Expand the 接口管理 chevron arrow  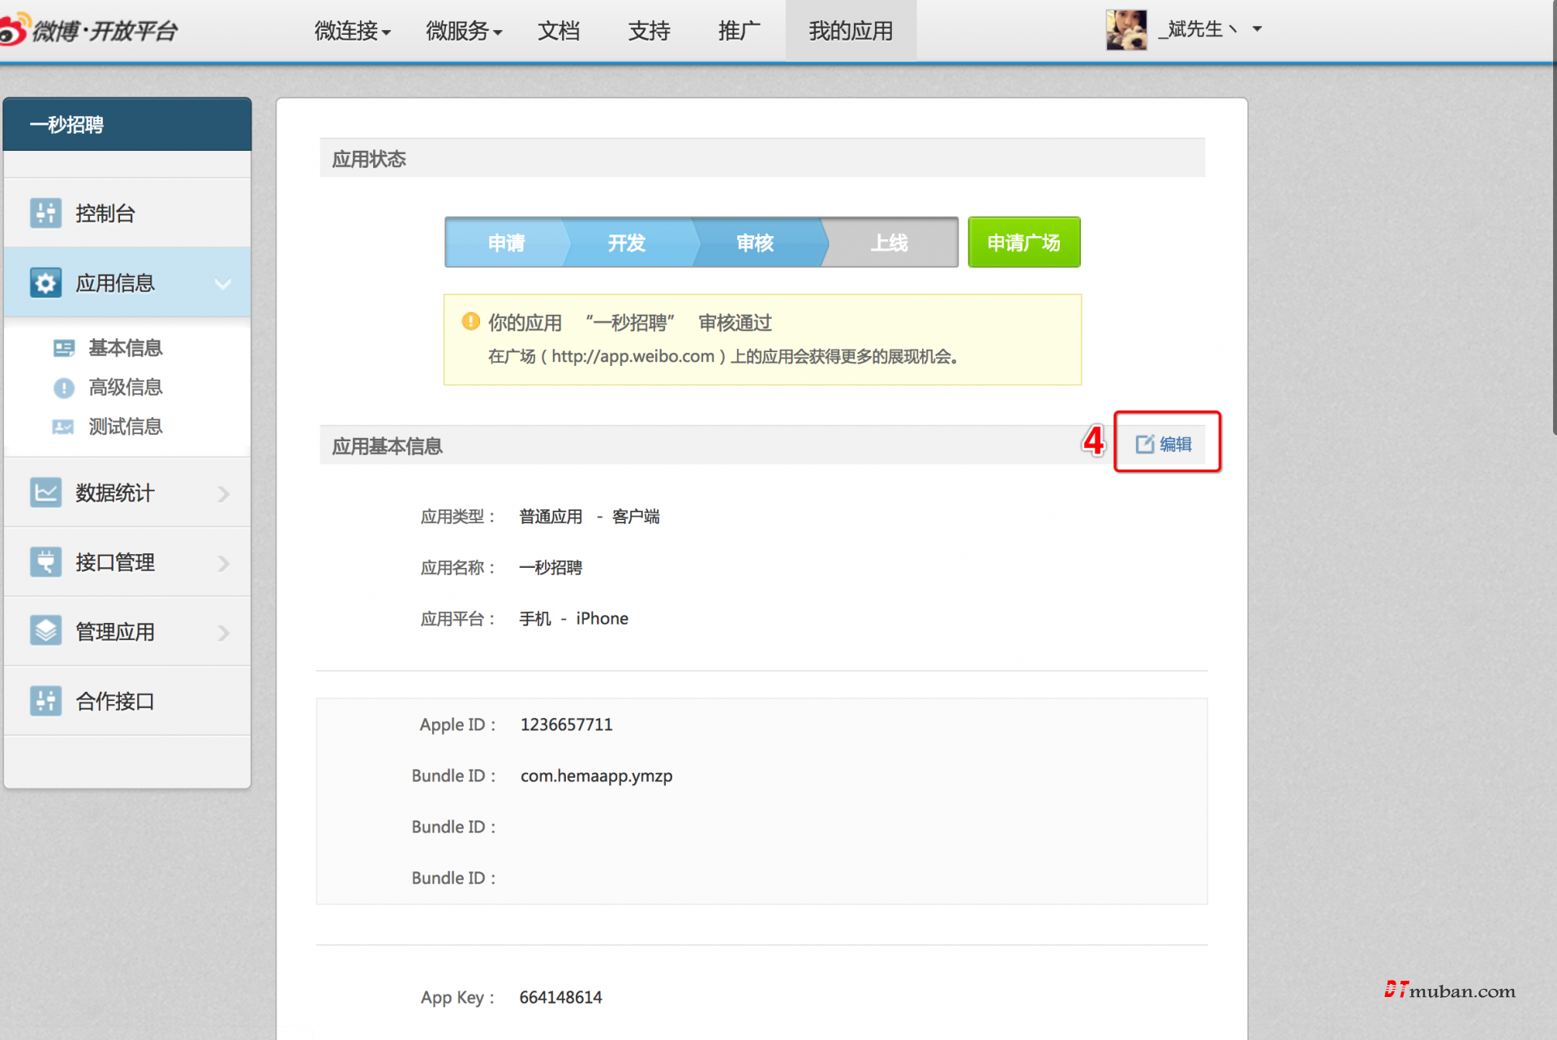click(x=224, y=563)
